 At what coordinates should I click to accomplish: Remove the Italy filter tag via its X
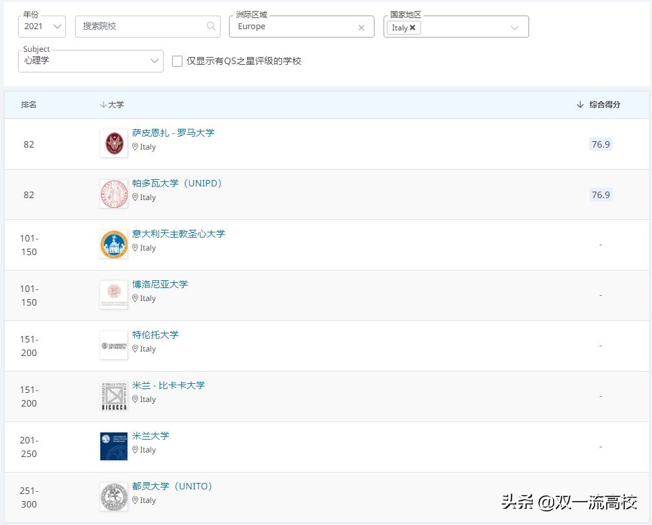412,27
